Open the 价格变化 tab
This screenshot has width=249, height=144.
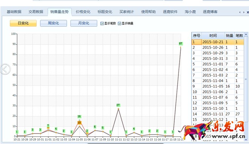(83, 12)
